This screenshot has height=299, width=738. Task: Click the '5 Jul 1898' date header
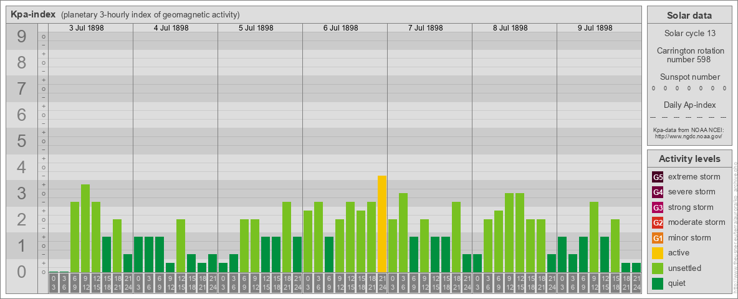pyautogui.click(x=256, y=28)
